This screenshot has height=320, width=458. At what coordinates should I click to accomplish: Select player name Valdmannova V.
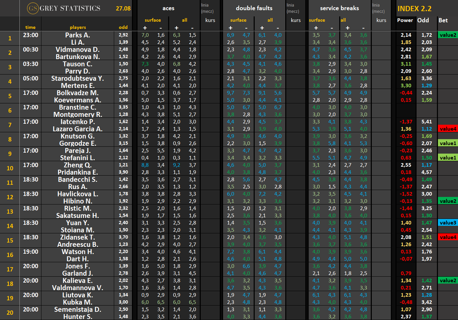(x=78, y=288)
